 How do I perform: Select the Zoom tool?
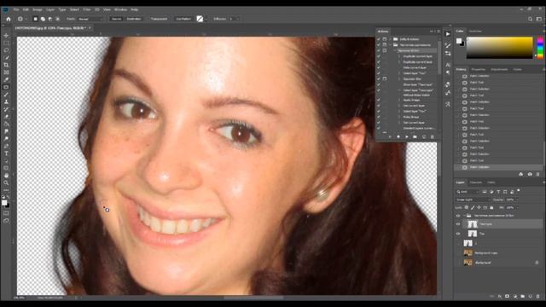(x=6, y=182)
